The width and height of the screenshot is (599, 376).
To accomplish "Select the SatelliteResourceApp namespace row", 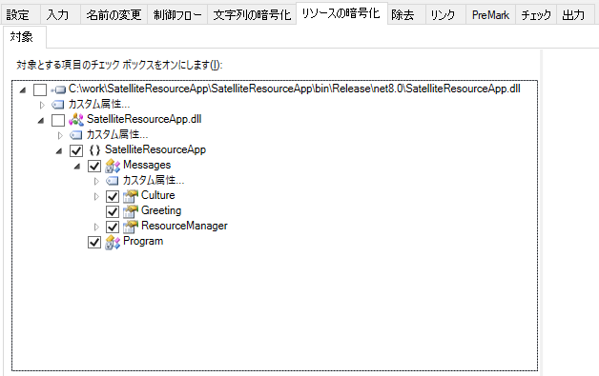I will point(155,149).
